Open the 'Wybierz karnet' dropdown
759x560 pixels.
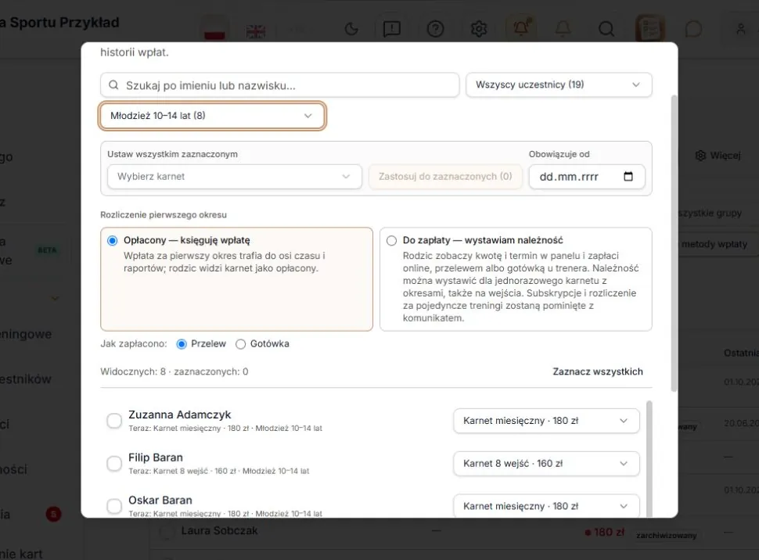(234, 177)
